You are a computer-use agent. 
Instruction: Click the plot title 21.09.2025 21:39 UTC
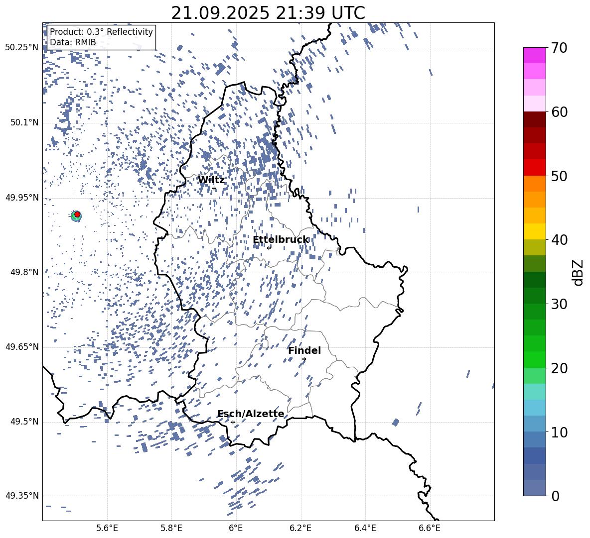pyautogui.click(x=268, y=13)
